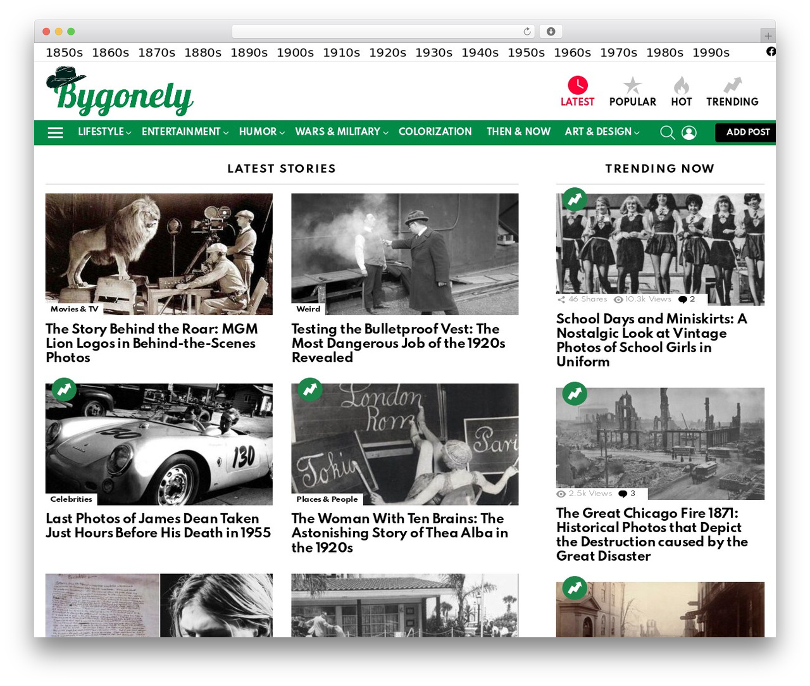Go to the 1850s decade link
The height and width of the screenshot is (686, 810).
(65, 53)
